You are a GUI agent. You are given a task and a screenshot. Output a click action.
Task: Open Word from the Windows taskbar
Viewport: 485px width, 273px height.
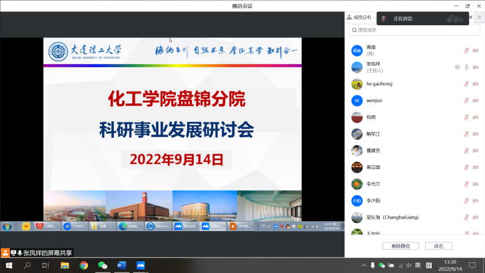point(121,265)
